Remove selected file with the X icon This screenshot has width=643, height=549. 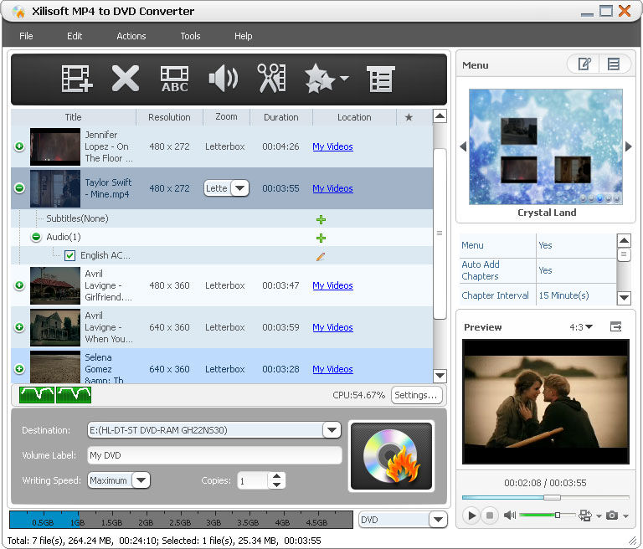click(x=125, y=79)
